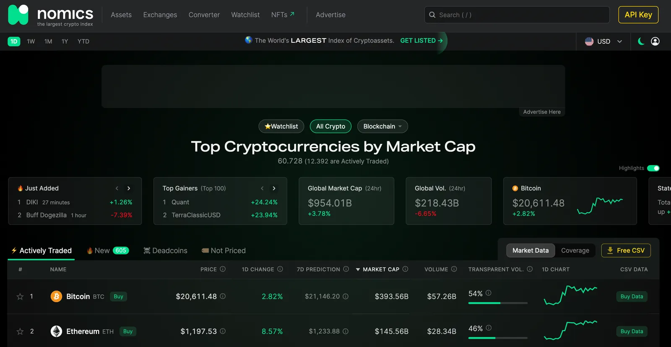Open the USD currency dropdown

click(603, 41)
